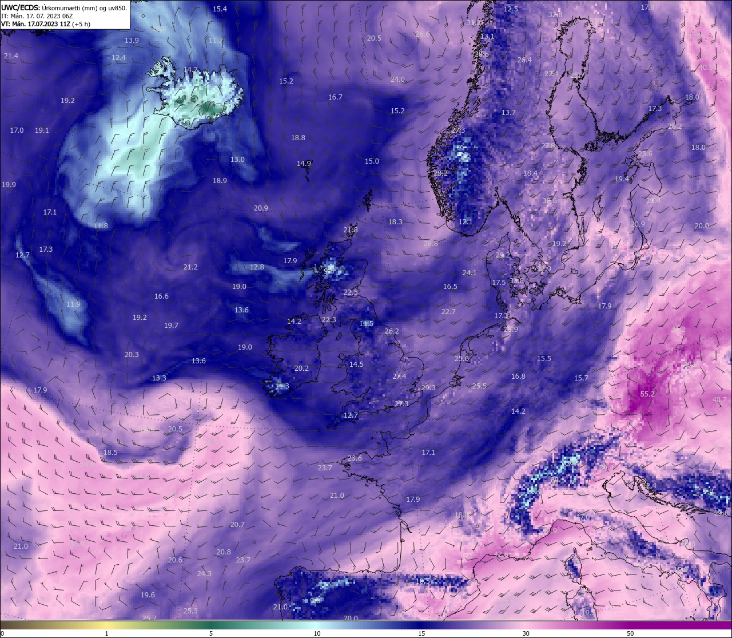Select the 25.3 value label

[190, 611]
